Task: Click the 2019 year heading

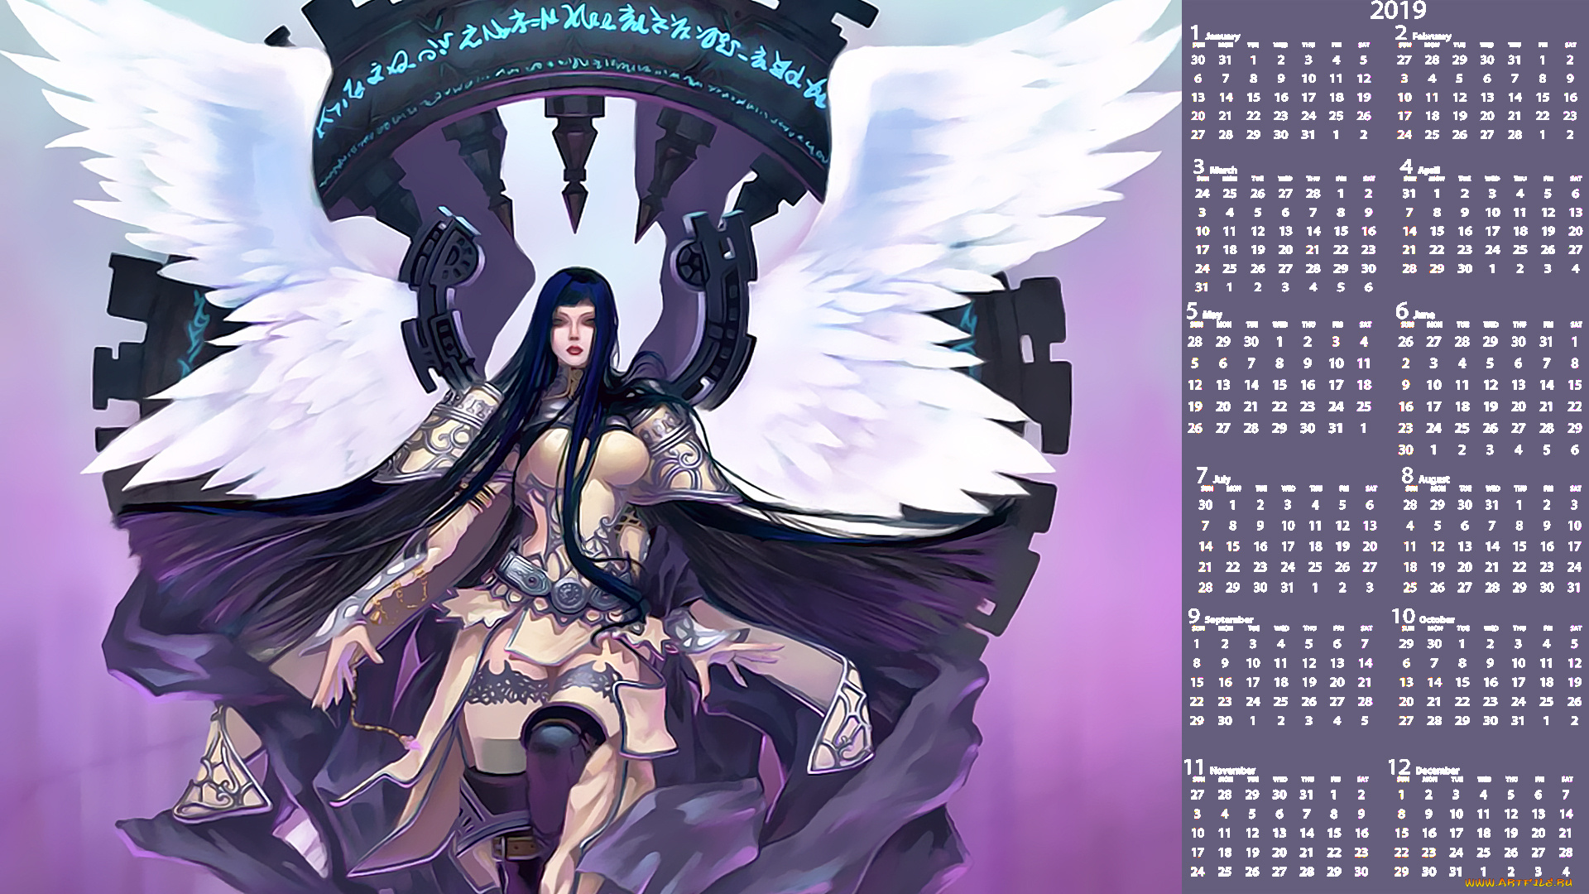Action: tap(1398, 11)
